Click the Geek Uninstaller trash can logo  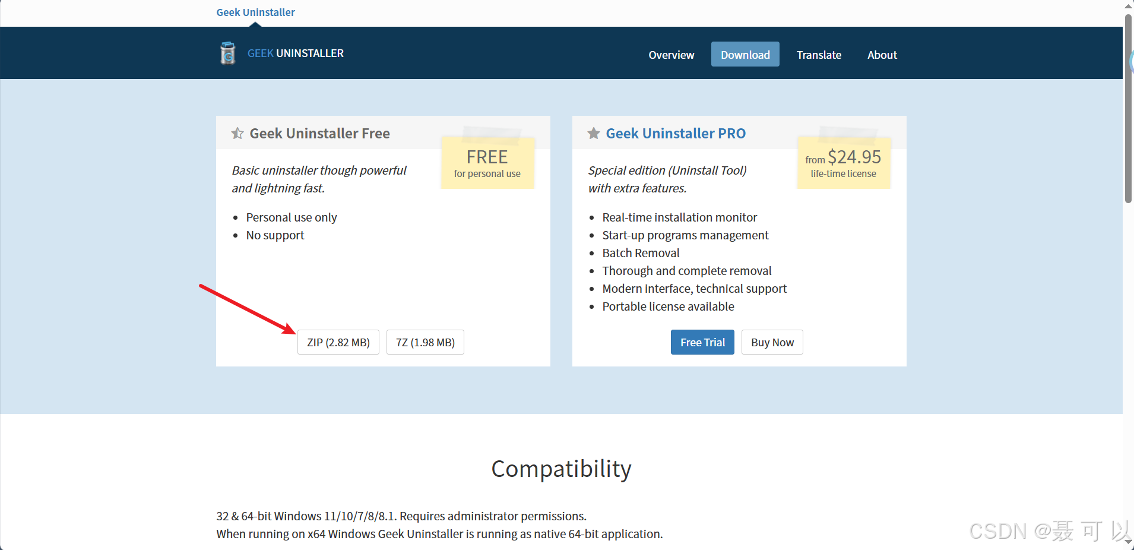pyautogui.click(x=227, y=53)
